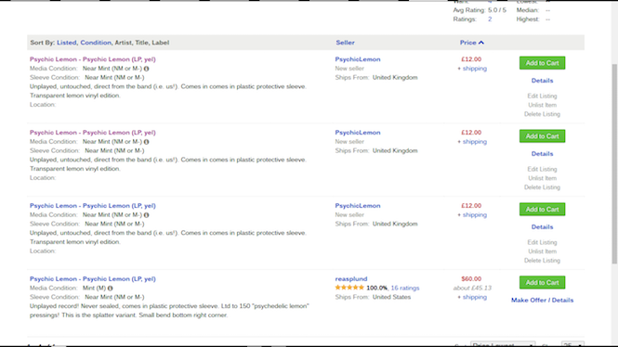The height and width of the screenshot is (347, 618).
Task: Sort by the Seller column header
Action: [346, 43]
